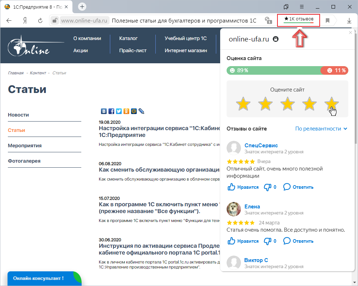Viewport: 358px width, 286px height.
Task: Expand the По релевантности sort dropdown
Action: click(321, 129)
